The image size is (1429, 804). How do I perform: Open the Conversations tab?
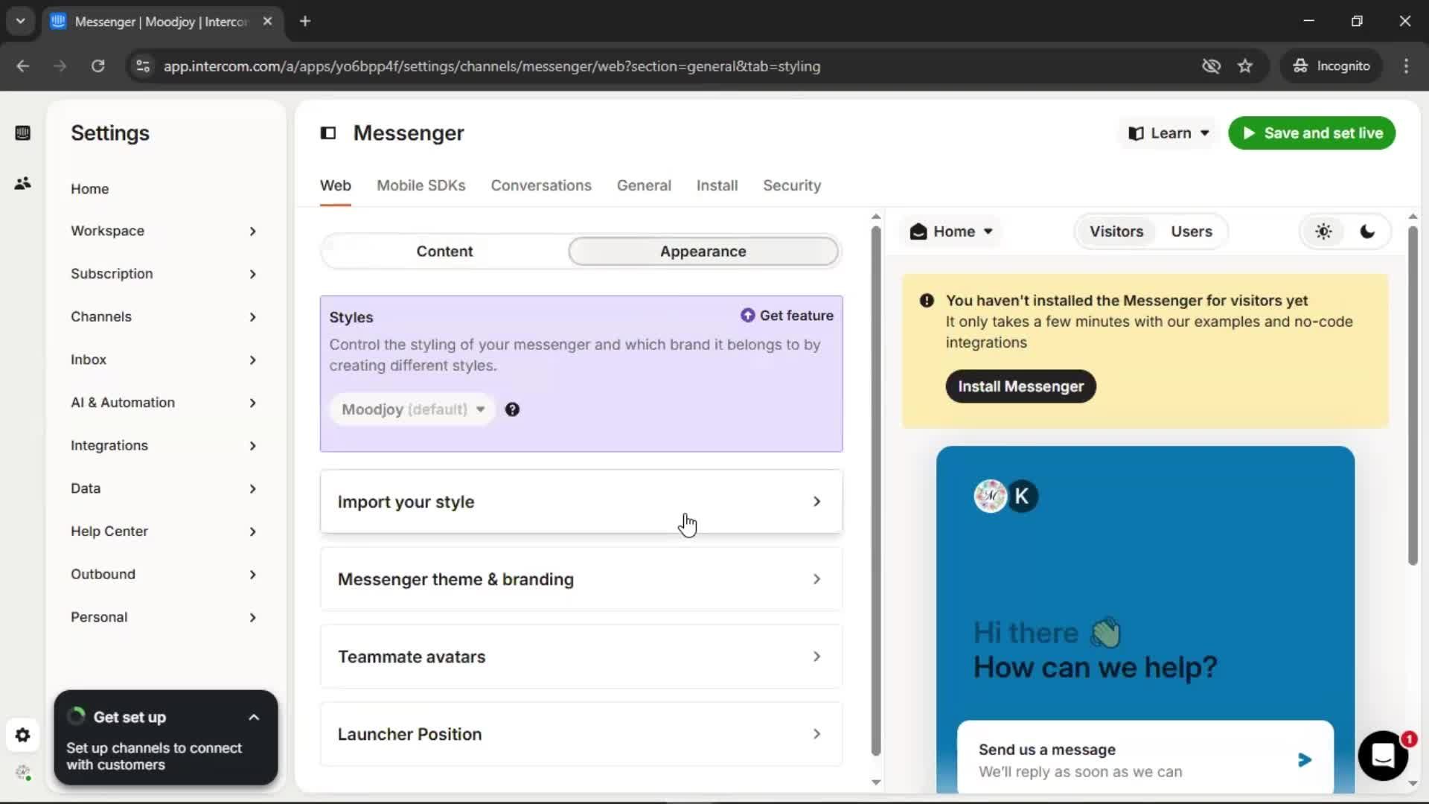(x=540, y=185)
